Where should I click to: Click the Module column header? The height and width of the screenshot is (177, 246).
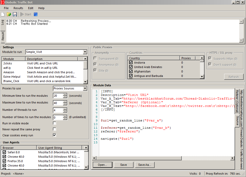click(x=14, y=59)
